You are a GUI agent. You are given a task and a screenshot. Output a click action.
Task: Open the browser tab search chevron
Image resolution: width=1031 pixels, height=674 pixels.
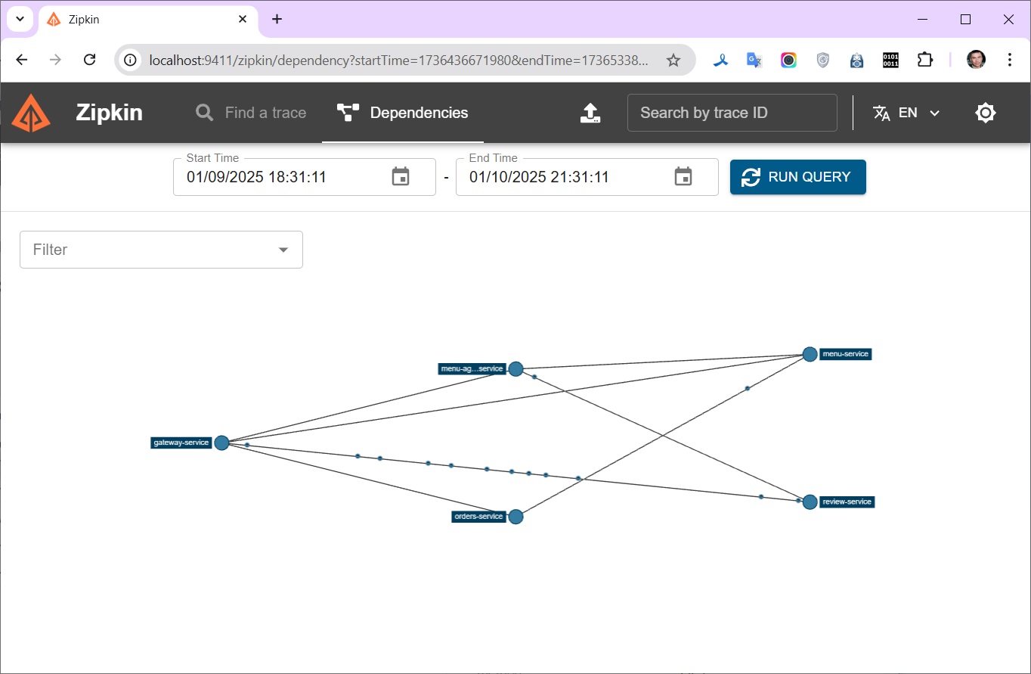pos(20,20)
